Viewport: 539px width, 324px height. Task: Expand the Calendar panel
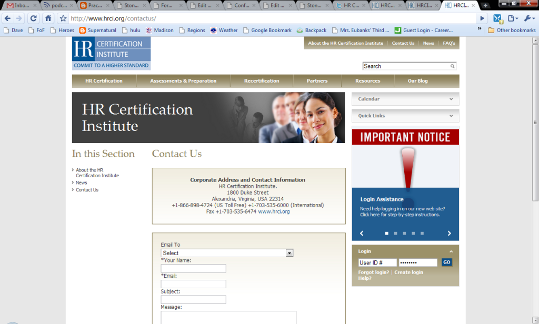point(405,99)
